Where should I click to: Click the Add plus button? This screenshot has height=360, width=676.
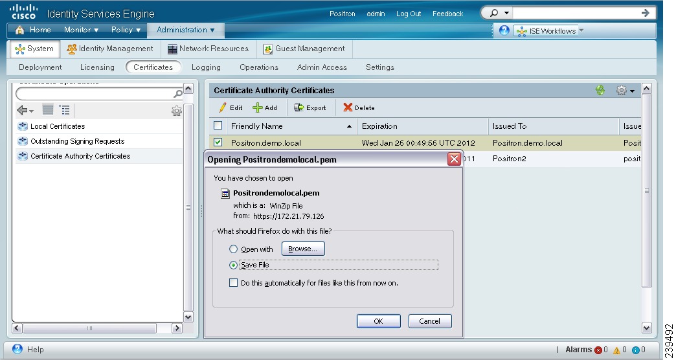click(265, 107)
